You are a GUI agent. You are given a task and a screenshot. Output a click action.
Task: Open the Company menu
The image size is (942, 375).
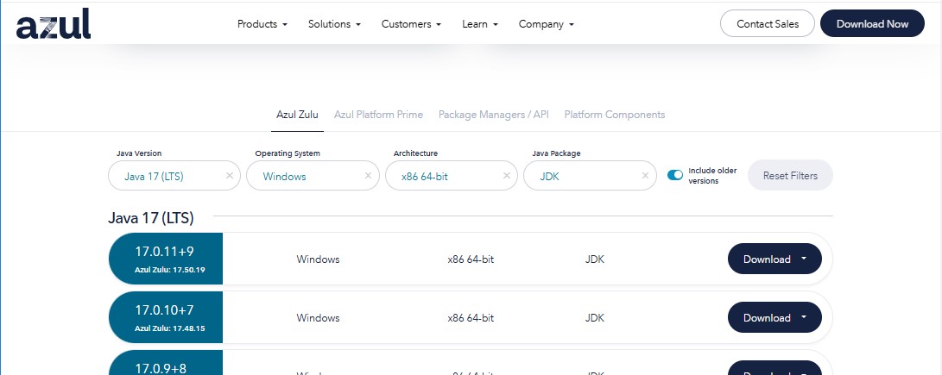(x=546, y=24)
